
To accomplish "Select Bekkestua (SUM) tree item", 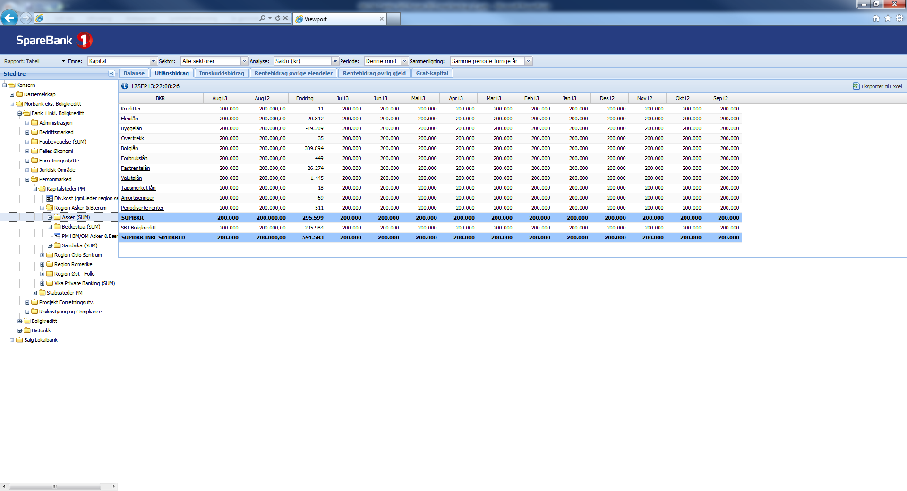I will (x=81, y=227).
